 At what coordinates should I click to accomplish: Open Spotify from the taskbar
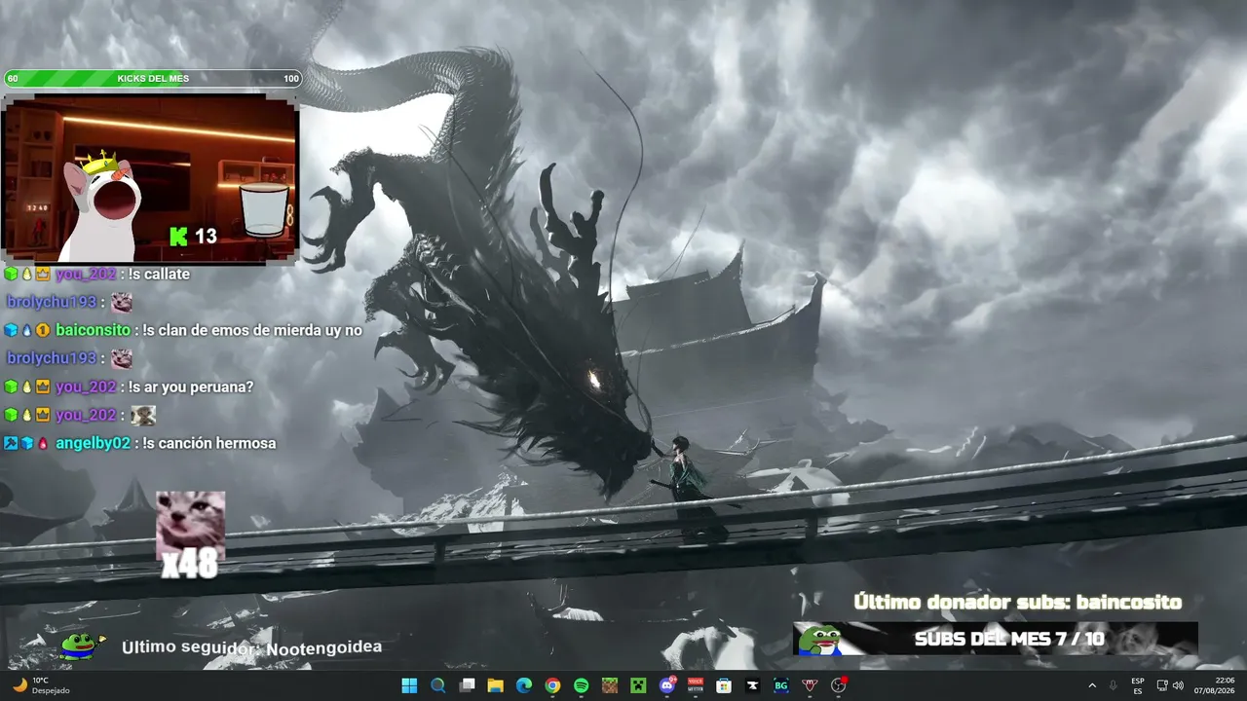click(x=581, y=685)
